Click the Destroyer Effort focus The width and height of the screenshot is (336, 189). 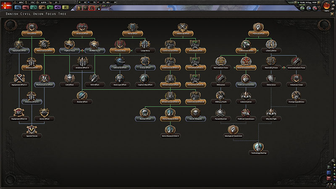click(120, 81)
